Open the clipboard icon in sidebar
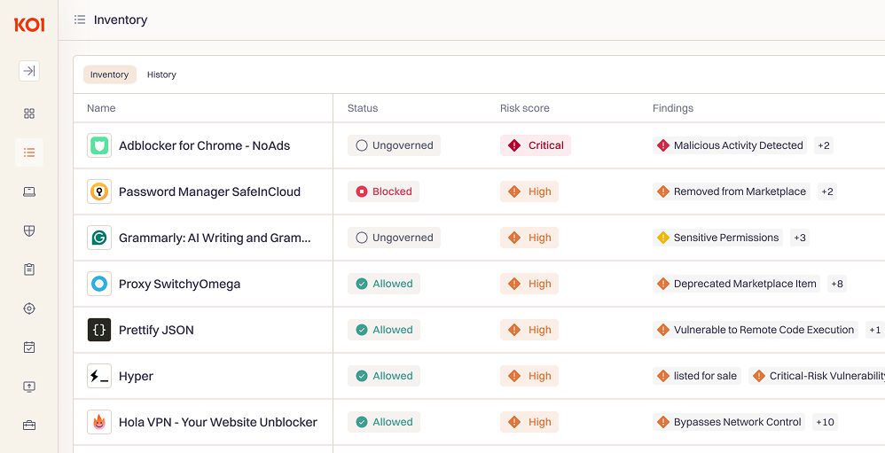Image resolution: width=885 pixels, height=453 pixels. pyautogui.click(x=29, y=269)
